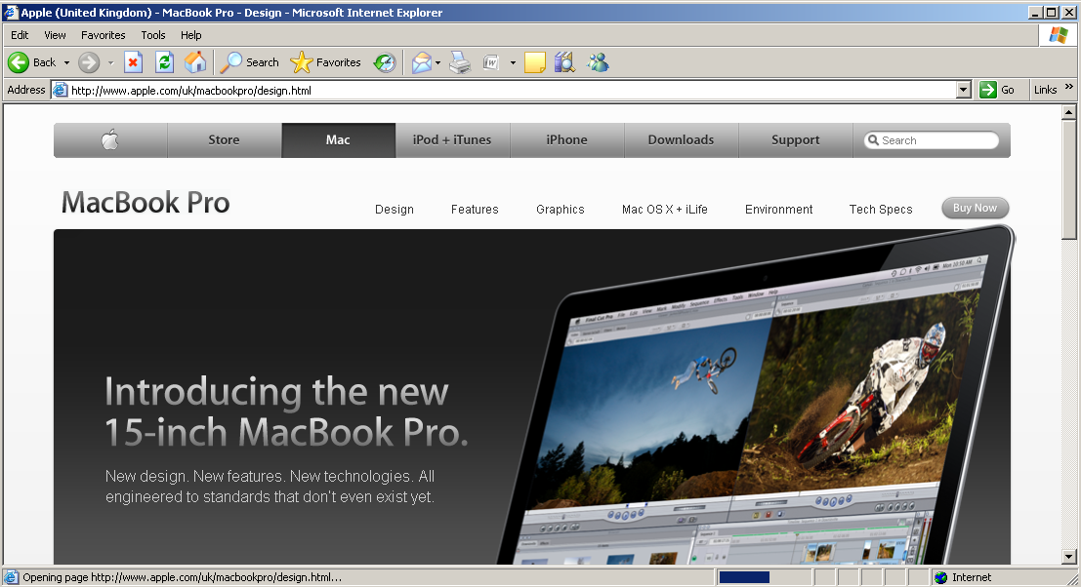Open the Edit menu

pyautogui.click(x=20, y=35)
